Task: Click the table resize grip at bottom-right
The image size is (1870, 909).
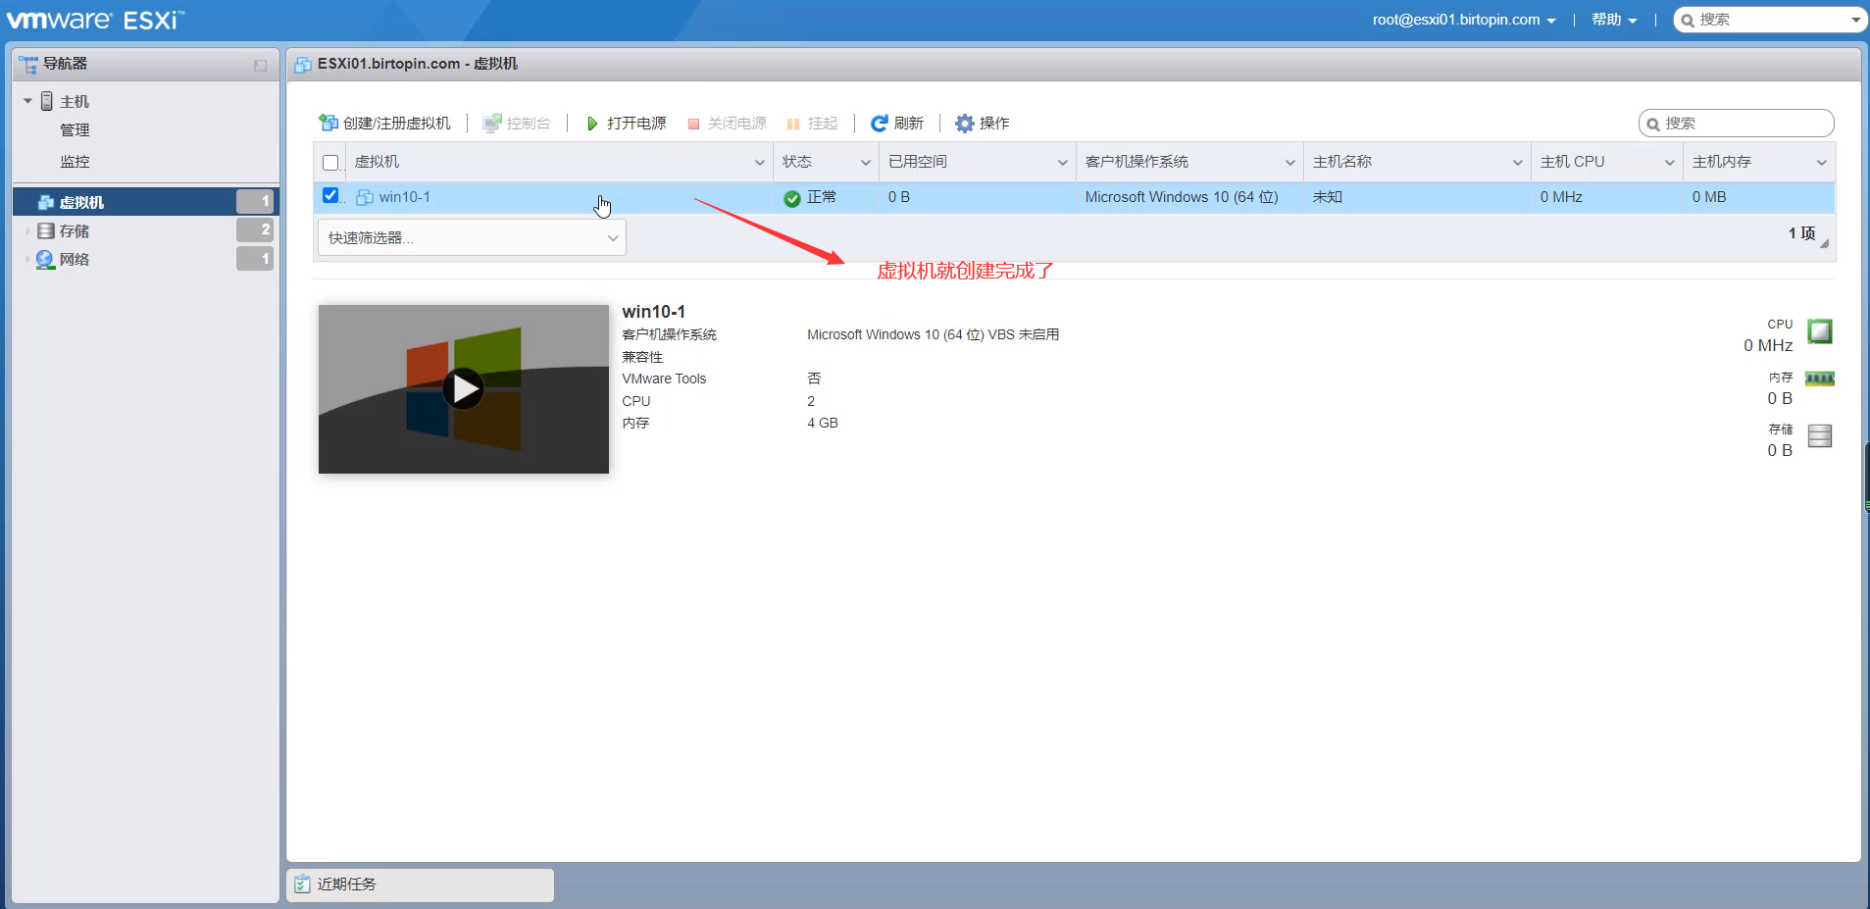Action: [1824, 244]
